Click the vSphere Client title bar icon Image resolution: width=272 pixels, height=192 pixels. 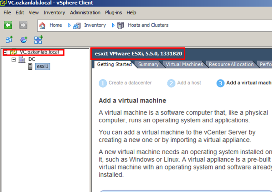click(3, 3)
